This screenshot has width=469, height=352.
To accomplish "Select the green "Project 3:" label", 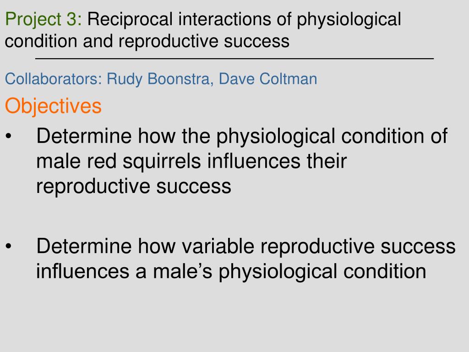I will tap(44, 19).
